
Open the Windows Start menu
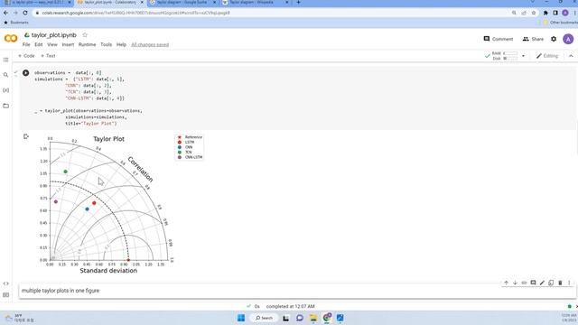coord(241,318)
